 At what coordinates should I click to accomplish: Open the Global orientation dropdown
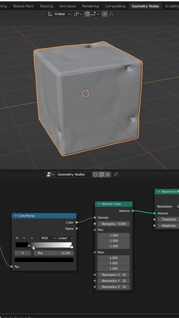(x=62, y=14)
